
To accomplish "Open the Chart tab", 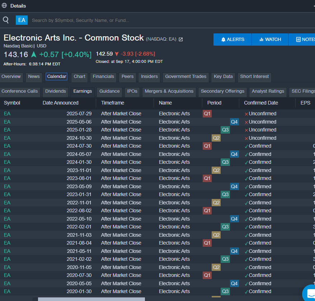I will tap(80, 77).
